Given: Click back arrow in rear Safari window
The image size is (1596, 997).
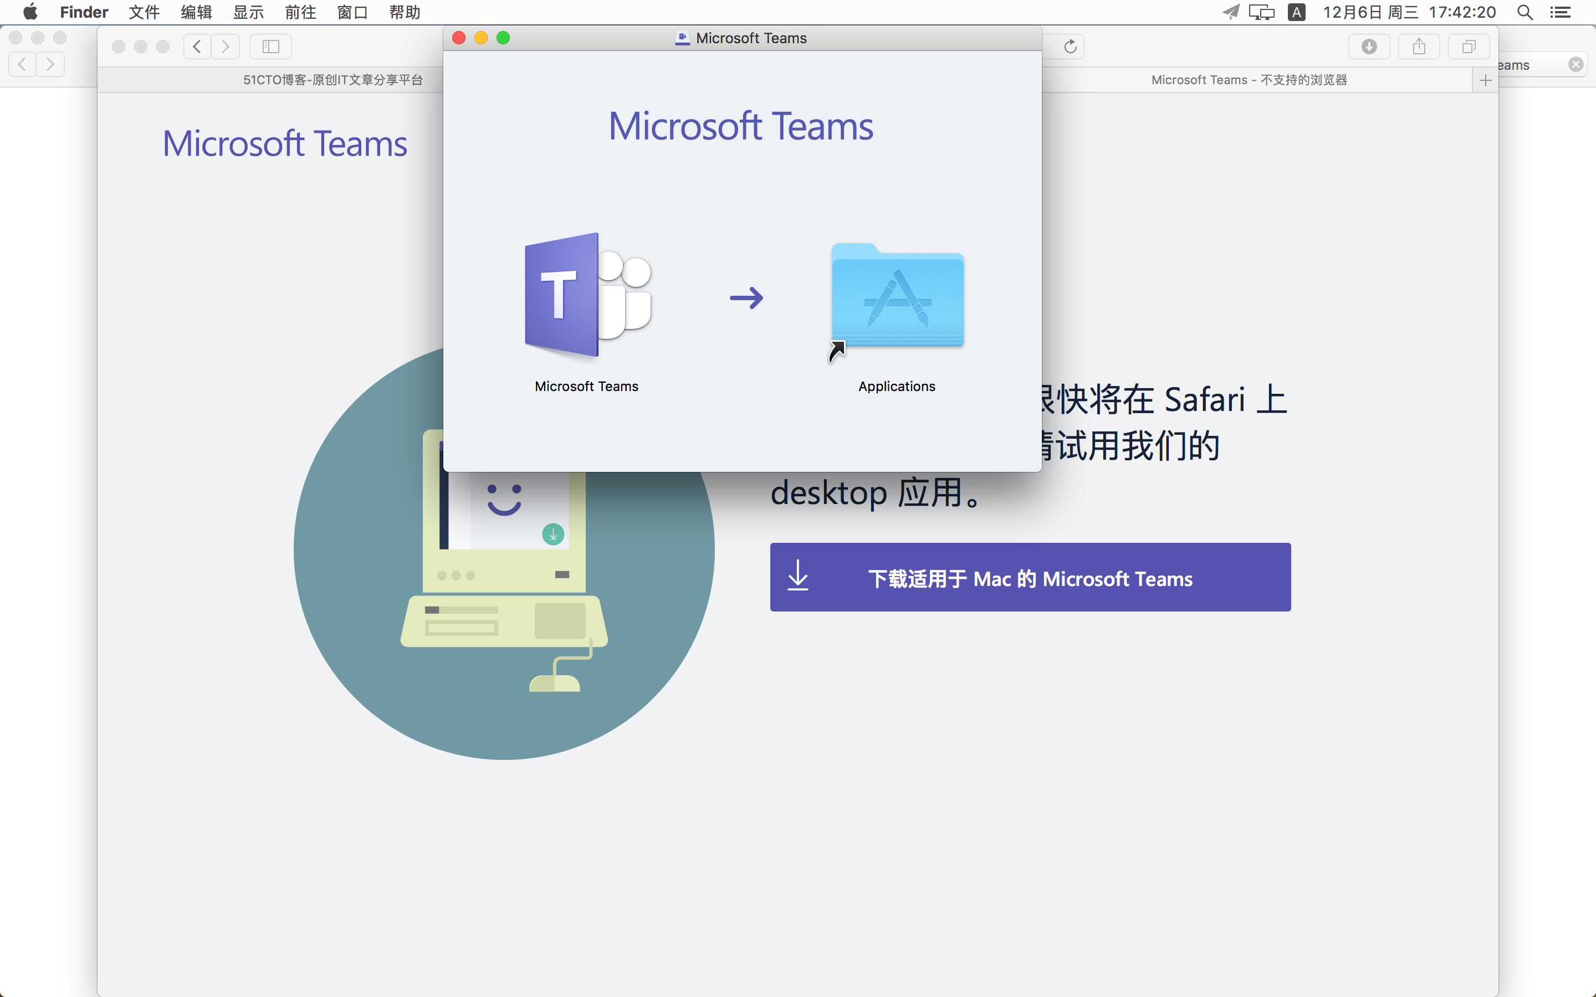Looking at the screenshot, I should click(22, 65).
